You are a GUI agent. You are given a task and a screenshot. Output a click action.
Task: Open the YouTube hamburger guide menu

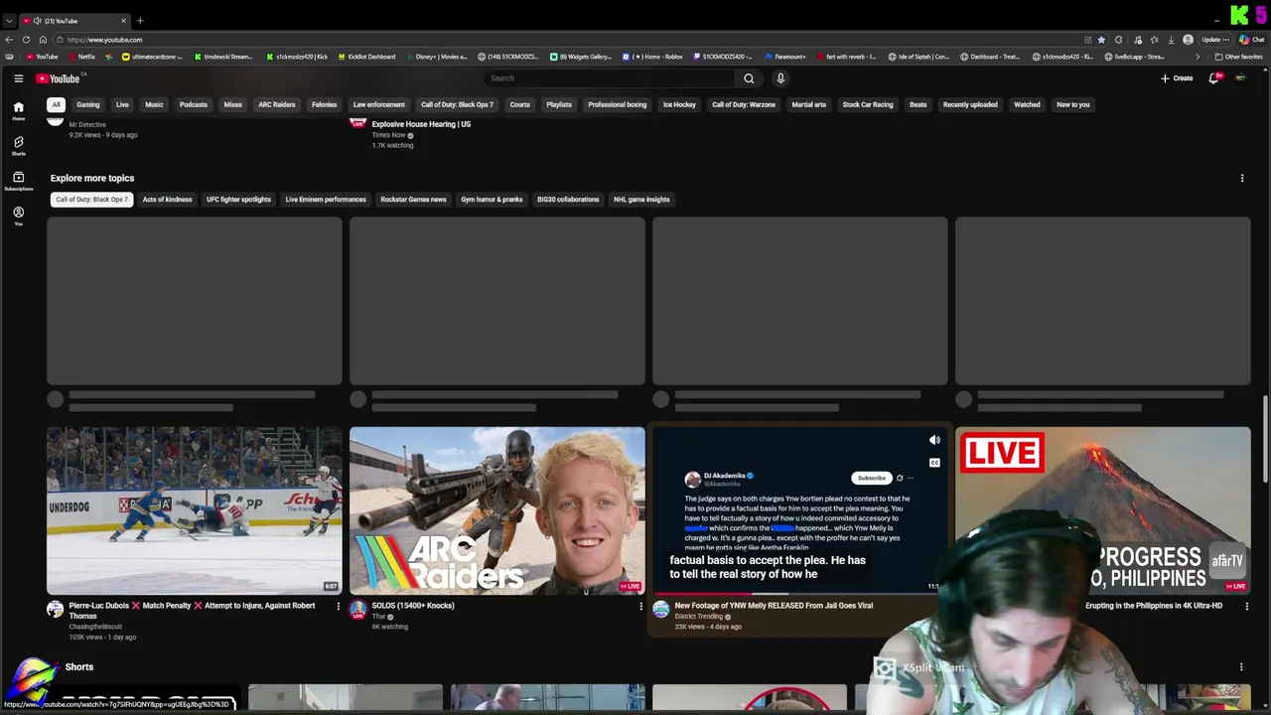click(x=18, y=78)
